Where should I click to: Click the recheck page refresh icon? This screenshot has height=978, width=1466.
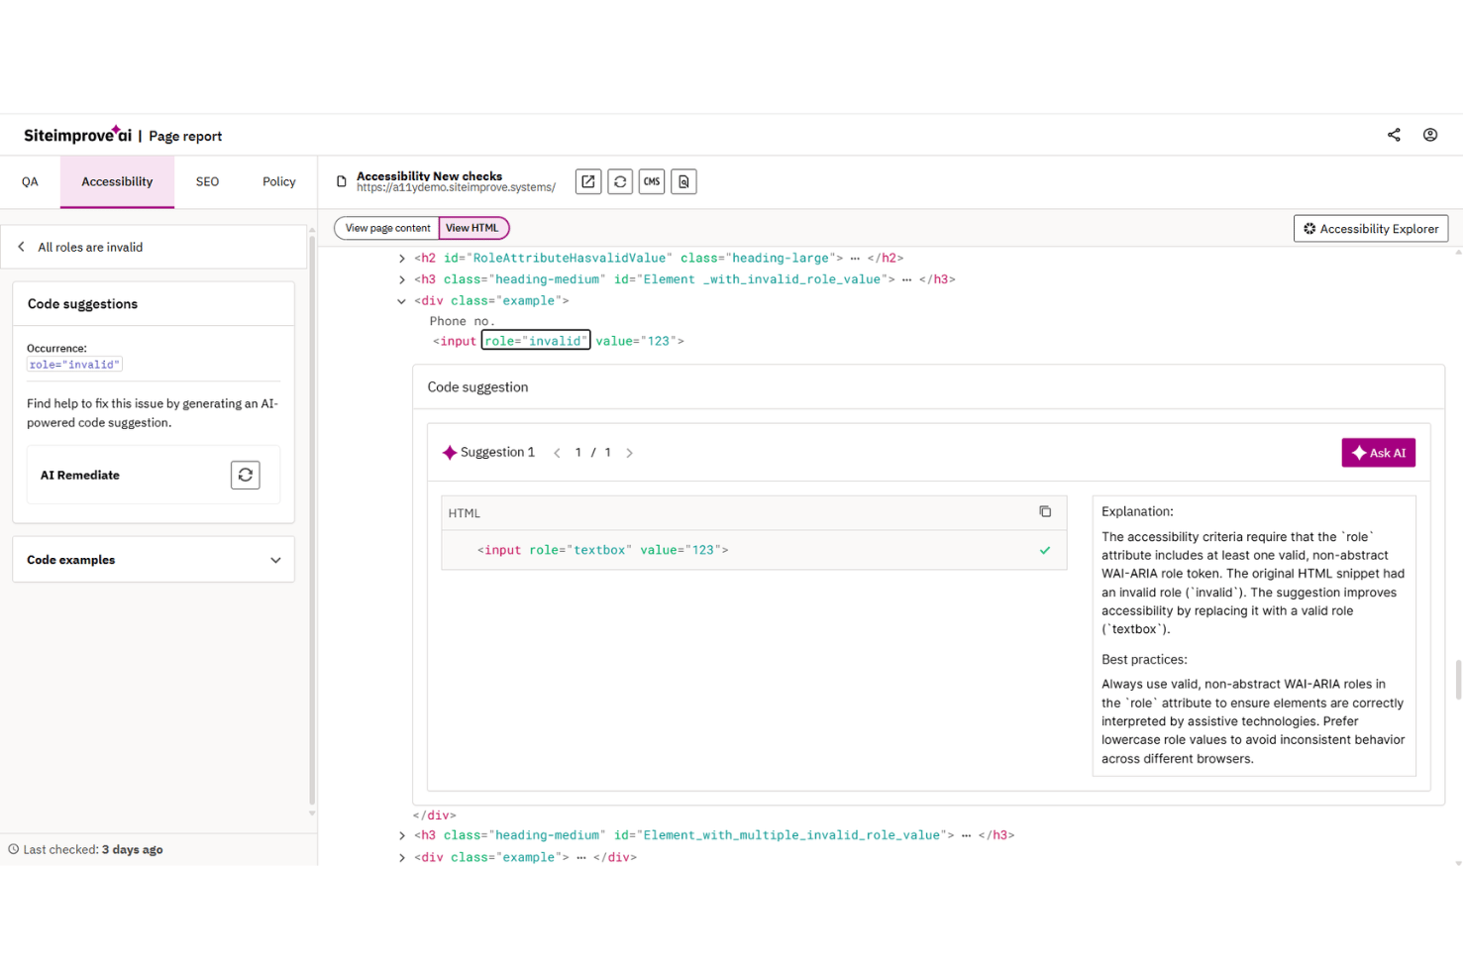click(x=620, y=181)
